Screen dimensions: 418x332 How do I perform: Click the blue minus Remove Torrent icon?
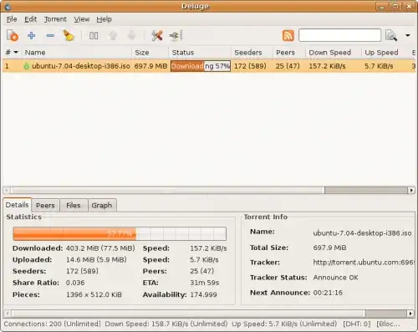(x=50, y=36)
